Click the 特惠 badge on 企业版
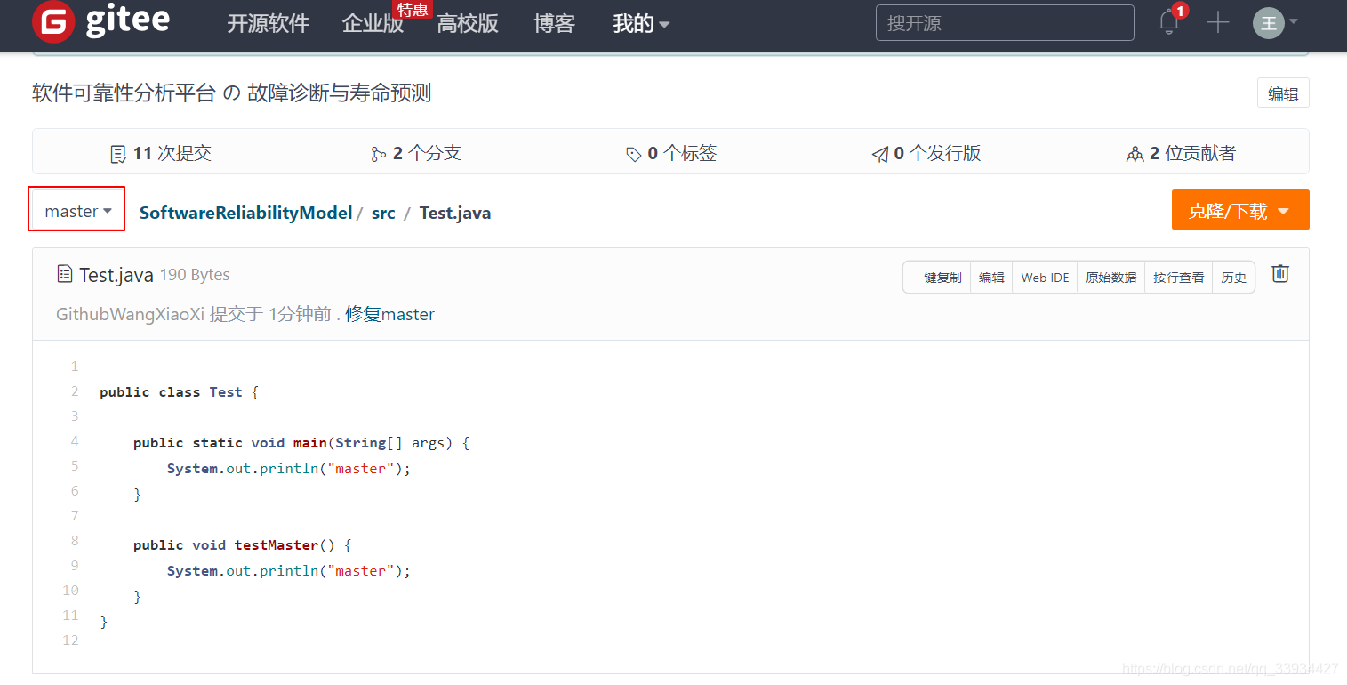 click(x=413, y=10)
